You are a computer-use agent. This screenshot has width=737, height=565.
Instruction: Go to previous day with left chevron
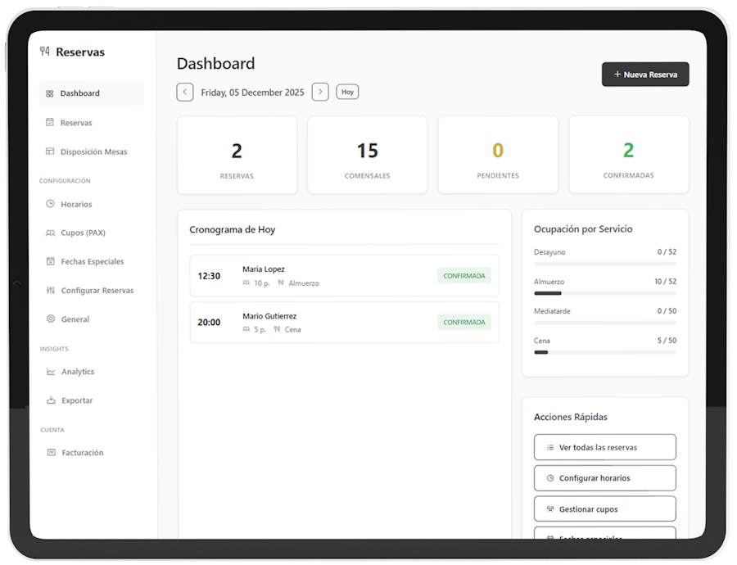point(185,93)
